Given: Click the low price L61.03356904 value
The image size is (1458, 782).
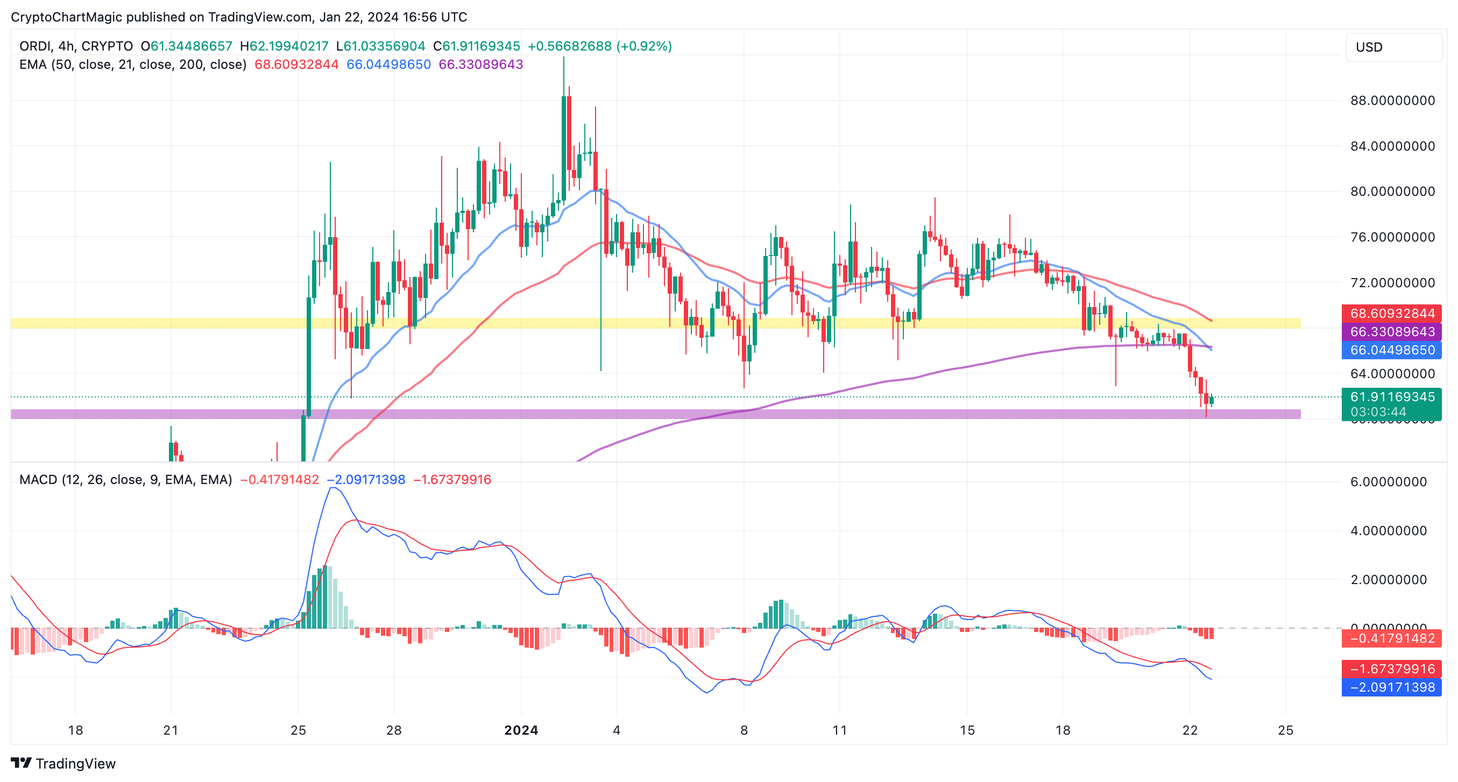Looking at the screenshot, I should pyautogui.click(x=380, y=46).
